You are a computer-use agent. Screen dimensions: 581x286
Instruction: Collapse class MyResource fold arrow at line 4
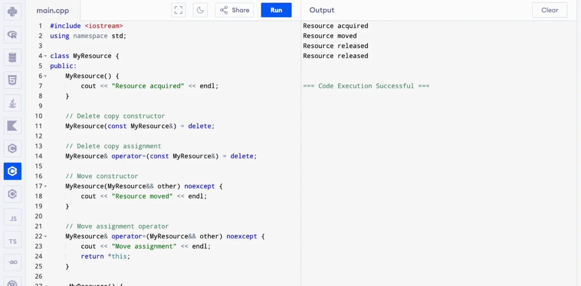45,56
